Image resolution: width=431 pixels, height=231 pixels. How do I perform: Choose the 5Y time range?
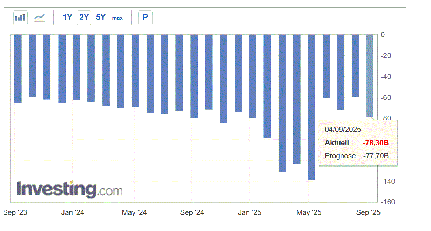(101, 17)
